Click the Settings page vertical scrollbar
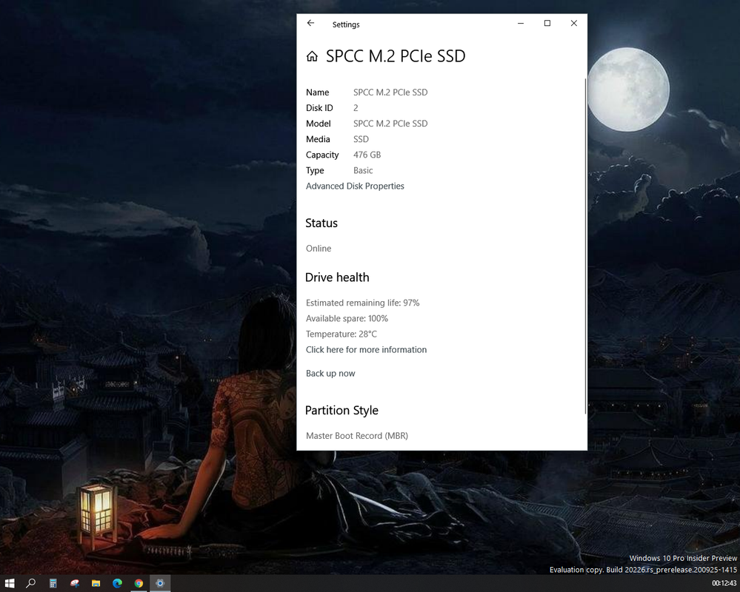Image resolution: width=740 pixels, height=592 pixels. [x=585, y=246]
